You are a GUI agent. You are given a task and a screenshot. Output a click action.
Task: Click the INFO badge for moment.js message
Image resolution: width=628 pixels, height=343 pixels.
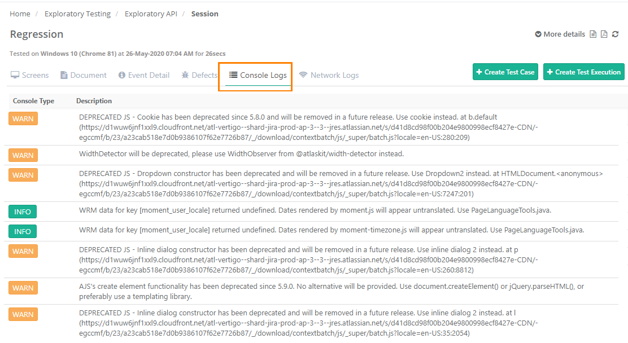23,212
